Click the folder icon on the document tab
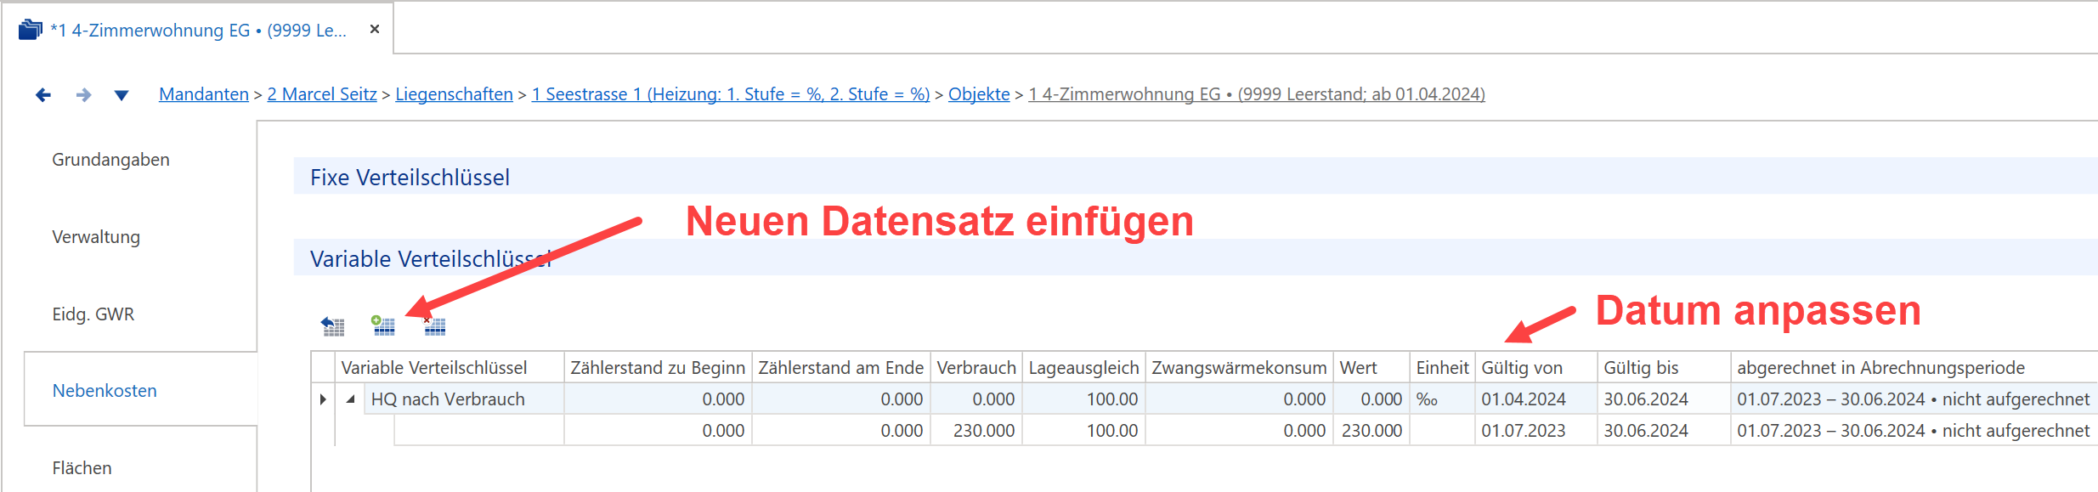The image size is (2098, 492). pyautogui.click(x=31, y=30)
